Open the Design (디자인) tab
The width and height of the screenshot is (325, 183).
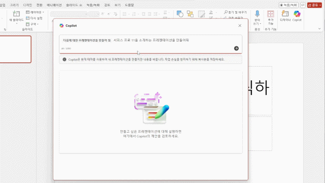click(x=27, y=5)
